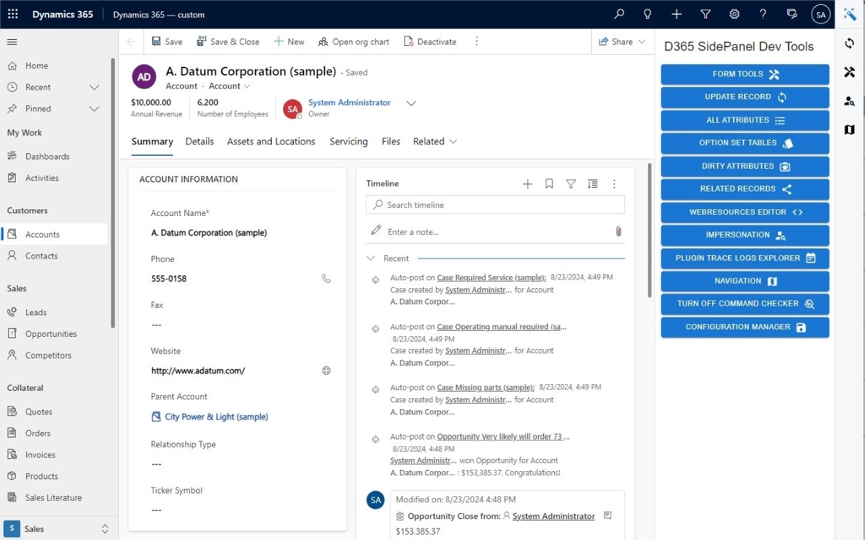Open the SA user account avatar
This screenshot has height=540, width=865.
click(x=820, y=14)
